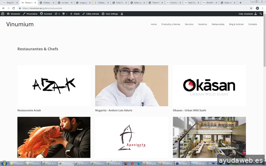Select Restaurantes in the site navigation
This screenshot has height=166, width=266.
coord(218,24)
